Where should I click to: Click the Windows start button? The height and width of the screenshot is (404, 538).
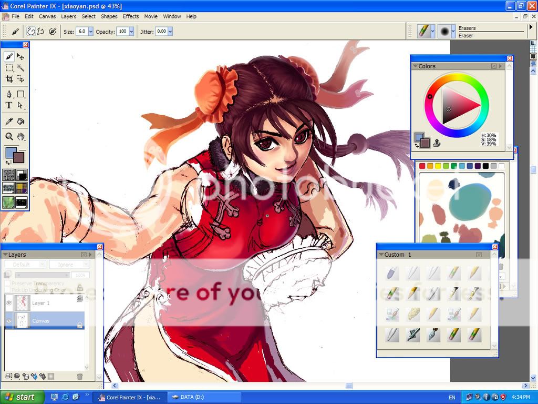pos(22,397)
